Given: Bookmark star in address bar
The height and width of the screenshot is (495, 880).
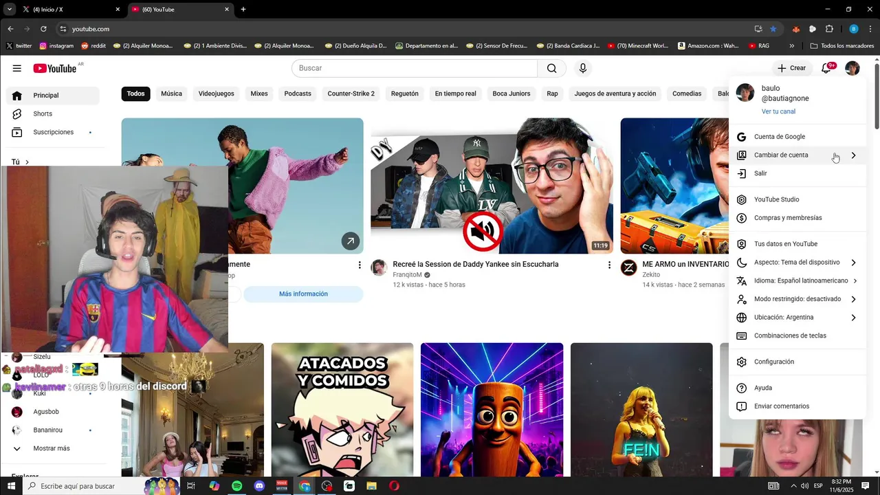Looking at the screenshot, I should coord(773,29).
